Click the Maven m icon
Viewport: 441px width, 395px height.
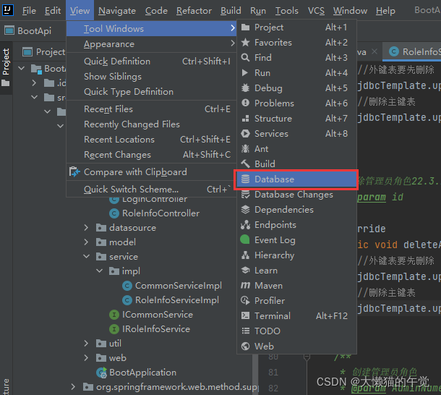pos(245,286)
